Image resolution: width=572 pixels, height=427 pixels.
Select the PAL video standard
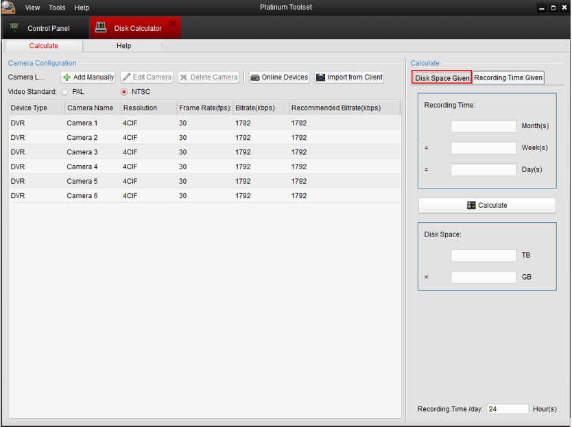click(65, 92)
